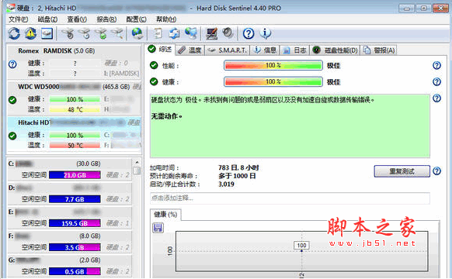The image size is (452, 279).
Task: Click the disk with green checkmark icon
Action: pos(101,33)
